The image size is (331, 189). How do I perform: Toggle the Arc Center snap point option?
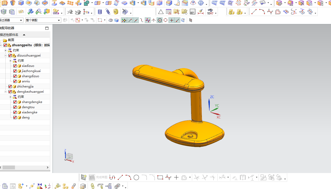click(160, 20)
